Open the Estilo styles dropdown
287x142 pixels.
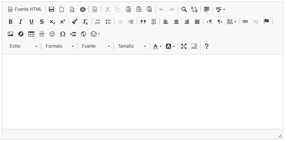(x=23, y=46)
